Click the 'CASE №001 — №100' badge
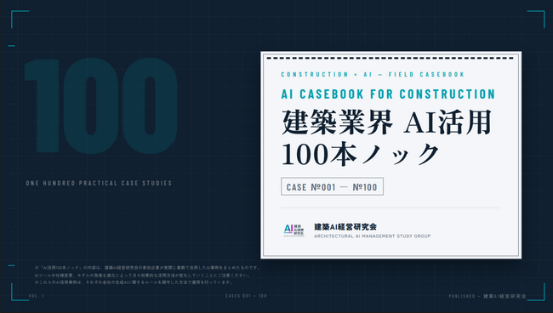 (x=332, y=186)
